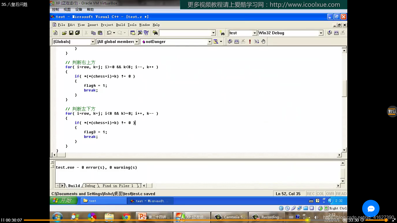The image size is (397, 223).
Task: Open the Project menu
Action: point(107,25)
